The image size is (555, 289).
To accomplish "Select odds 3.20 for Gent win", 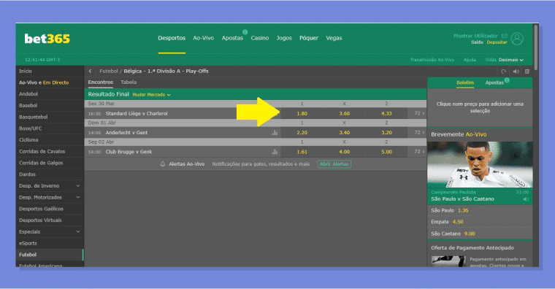I will pyautogui.click(x=386, y=133).
